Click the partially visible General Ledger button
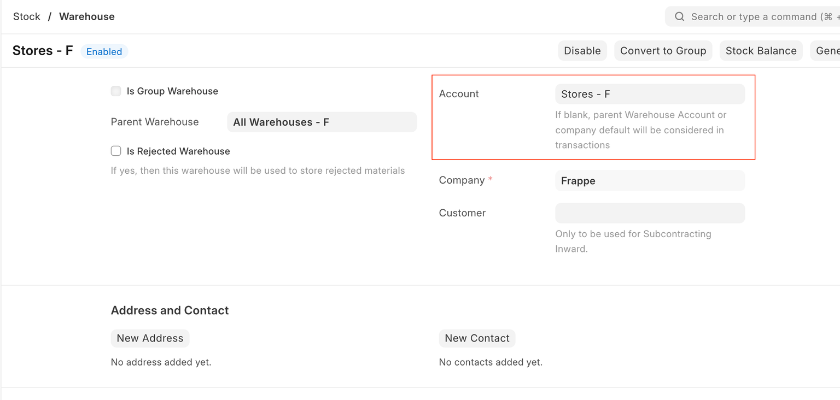Image resolution: width=840 pixels, height=400 pixels. [829, 50]
